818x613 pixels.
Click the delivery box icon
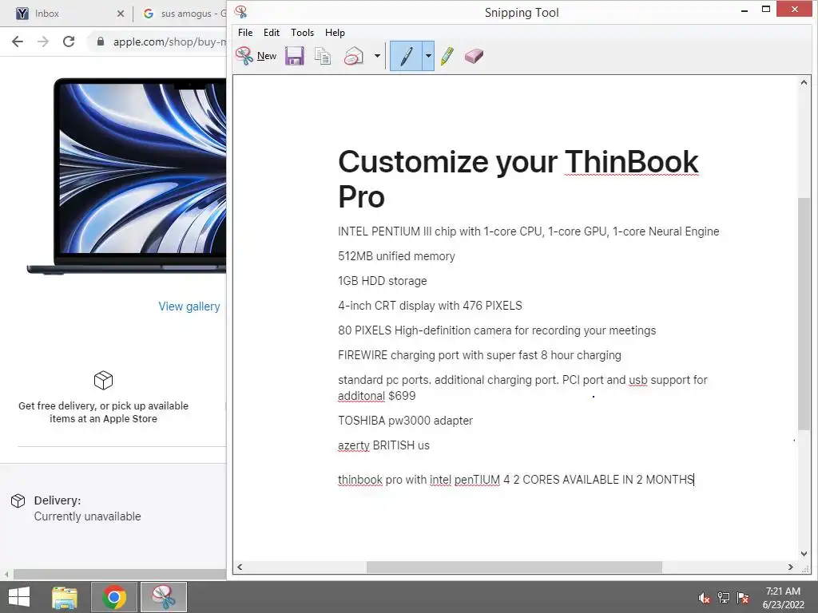pyautogui.click(x=103, y=380)
